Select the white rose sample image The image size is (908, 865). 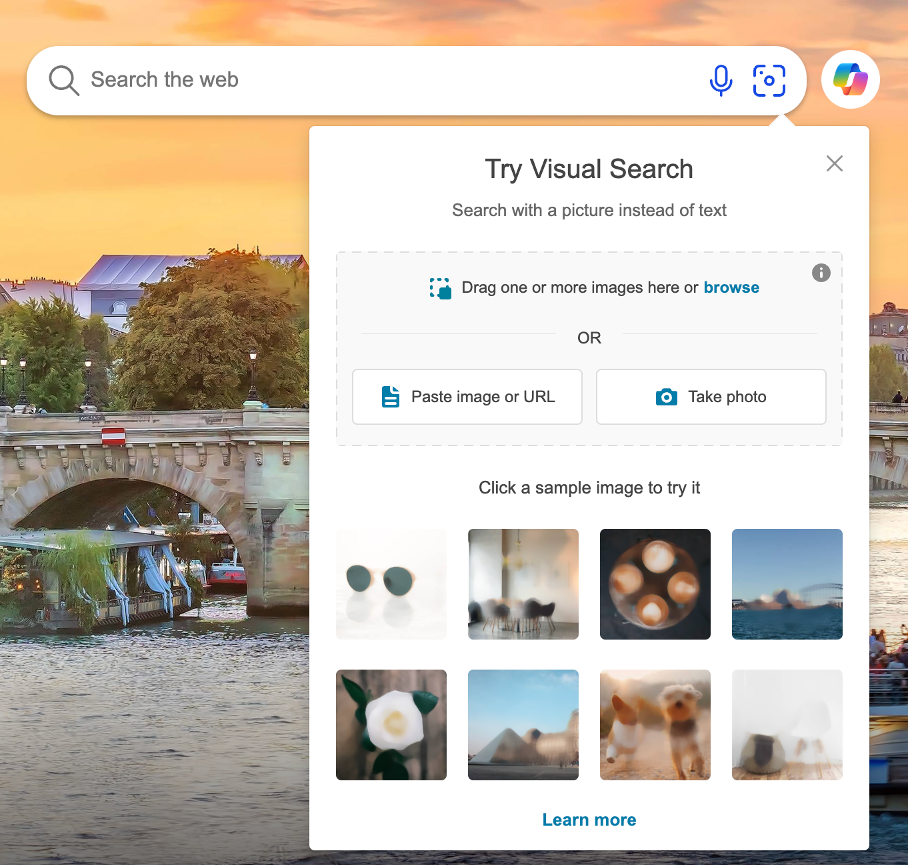[391, 725]
